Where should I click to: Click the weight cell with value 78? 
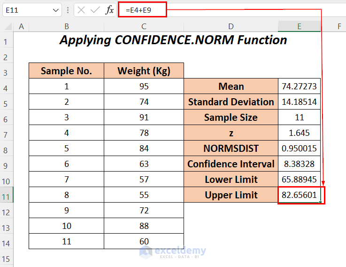144,133
